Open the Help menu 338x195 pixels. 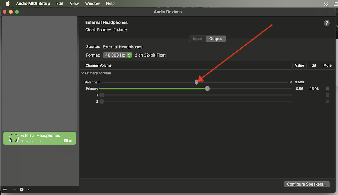tap(110, 3)
